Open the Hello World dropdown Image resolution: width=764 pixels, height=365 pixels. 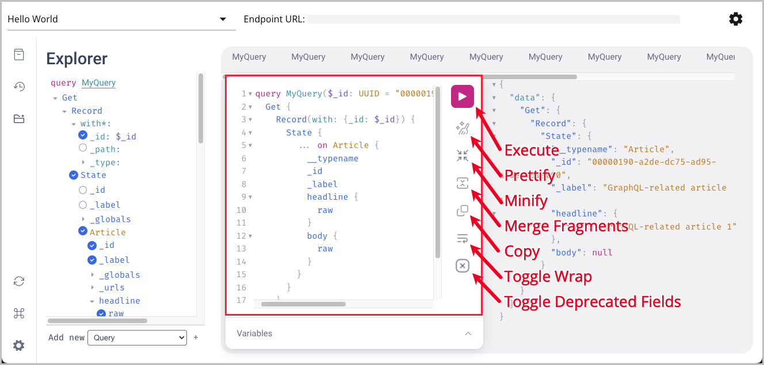[121, 19]
